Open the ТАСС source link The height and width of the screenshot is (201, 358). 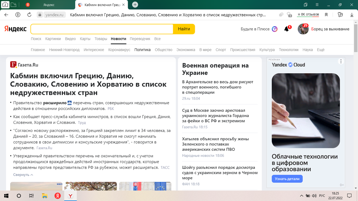[x=165, y=168]
